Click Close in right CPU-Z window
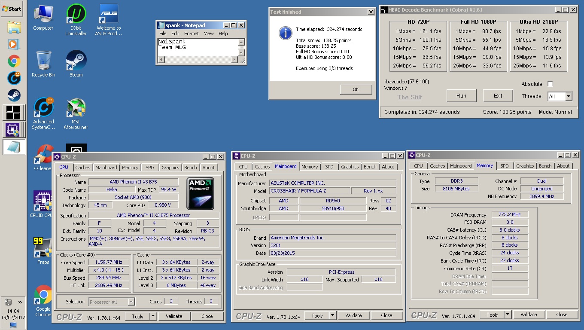The width and height of the screenshot is (584, 330). point(562,315)
